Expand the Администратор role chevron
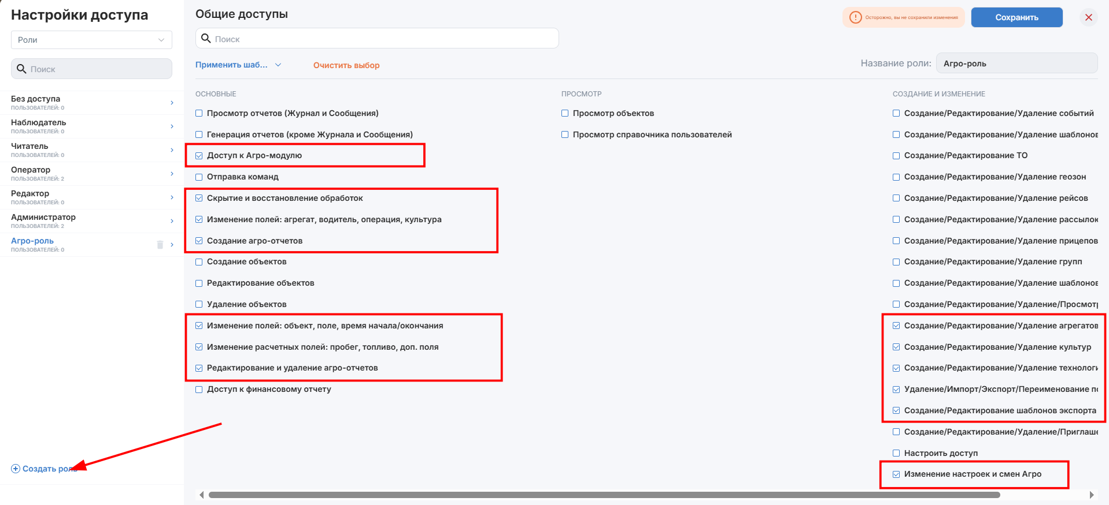The width and height of the screenshot is (1109, 505). point(172,221)
